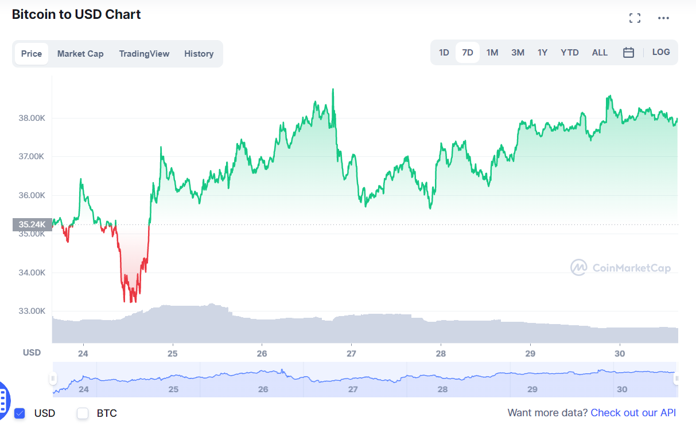Select the History tab

pos(199,53)
